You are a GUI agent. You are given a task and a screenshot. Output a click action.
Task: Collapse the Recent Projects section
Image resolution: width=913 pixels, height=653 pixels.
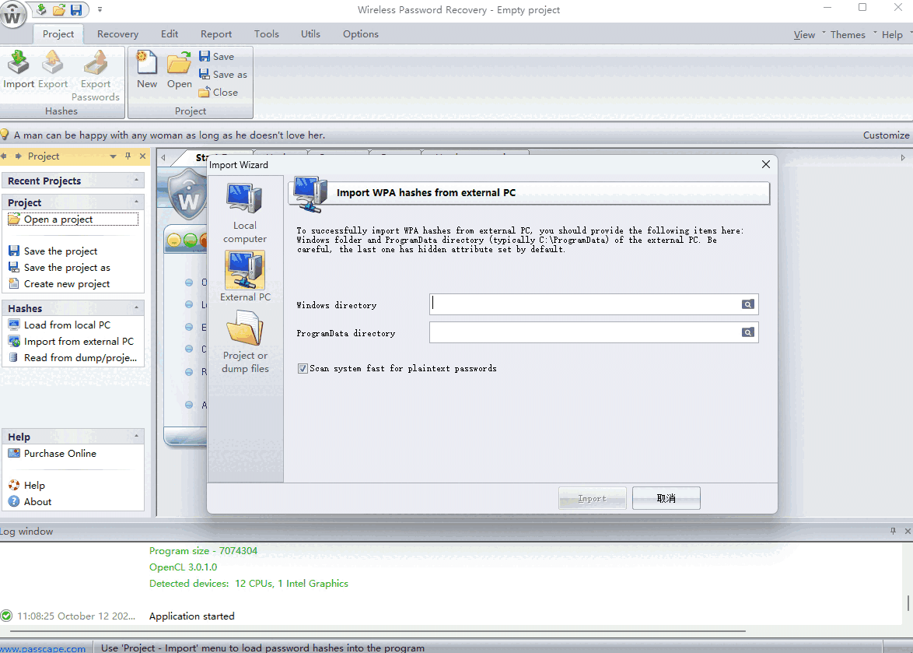point(136,180)
